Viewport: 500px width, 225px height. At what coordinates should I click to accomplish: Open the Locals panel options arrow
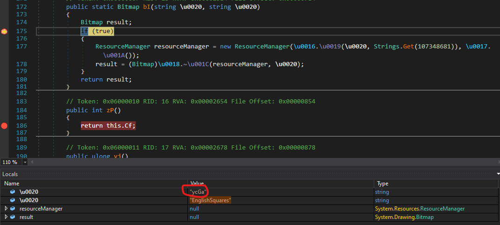(497, 174)
